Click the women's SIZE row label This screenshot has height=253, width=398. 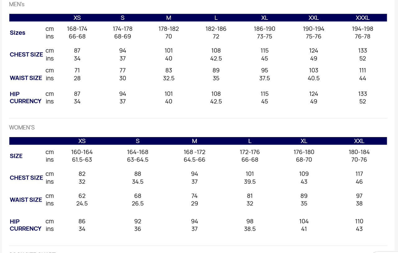point(16,156)
